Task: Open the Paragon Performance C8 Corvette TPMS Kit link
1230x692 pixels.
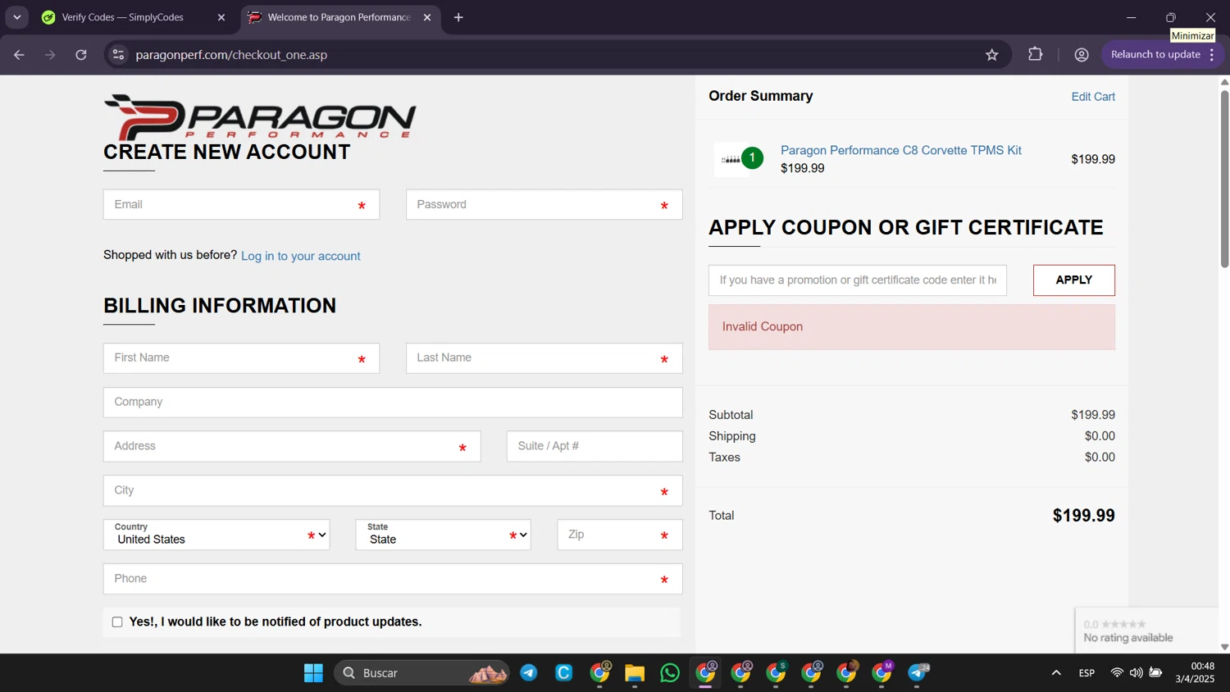Action: click(900, 151)
